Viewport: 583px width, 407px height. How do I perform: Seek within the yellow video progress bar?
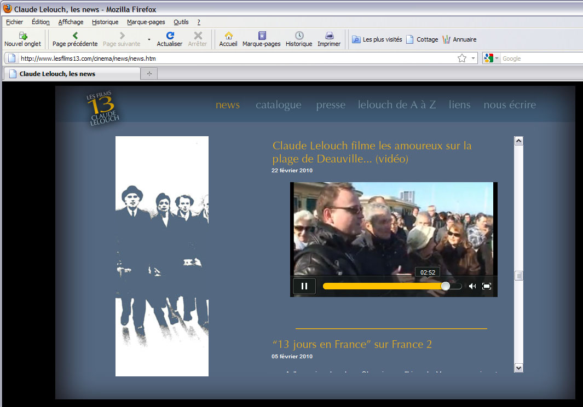click(x=383, y=286)
